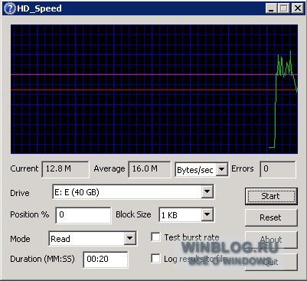Reset the speed measurements
The height and width of the screenshot is (281, 307).
271,217
